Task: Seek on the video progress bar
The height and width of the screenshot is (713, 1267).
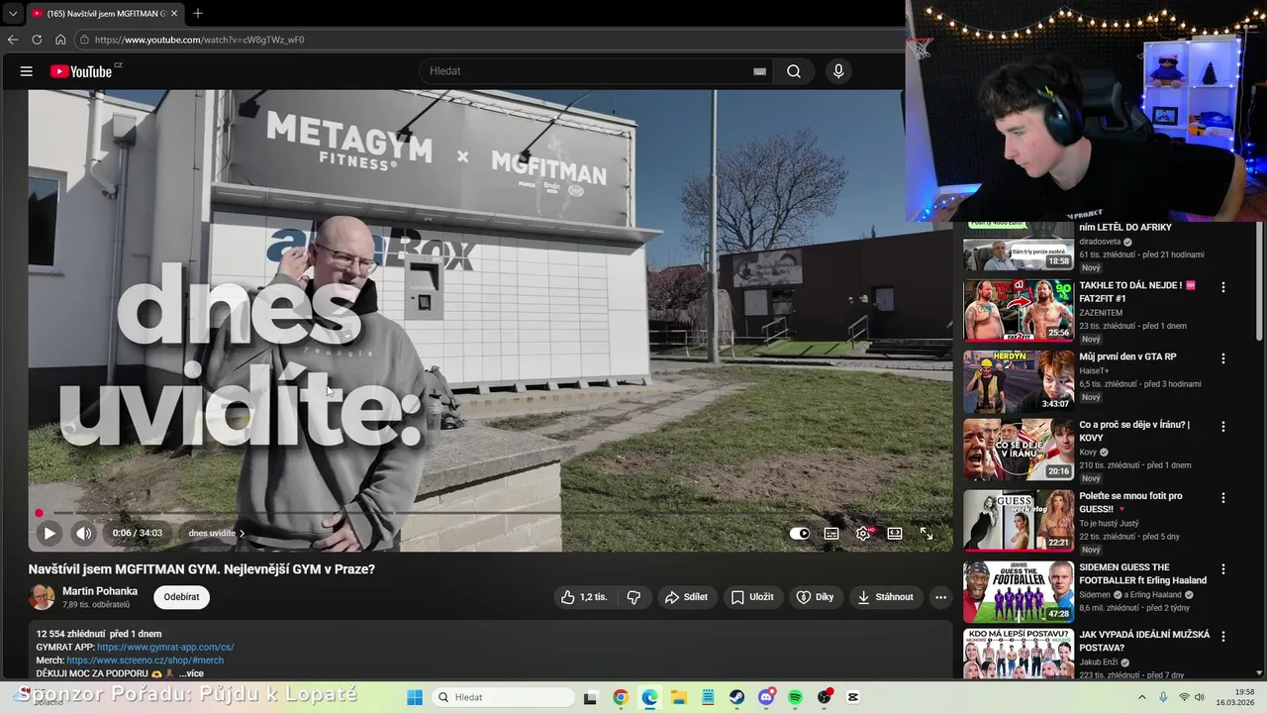Action: pos(490,513)
